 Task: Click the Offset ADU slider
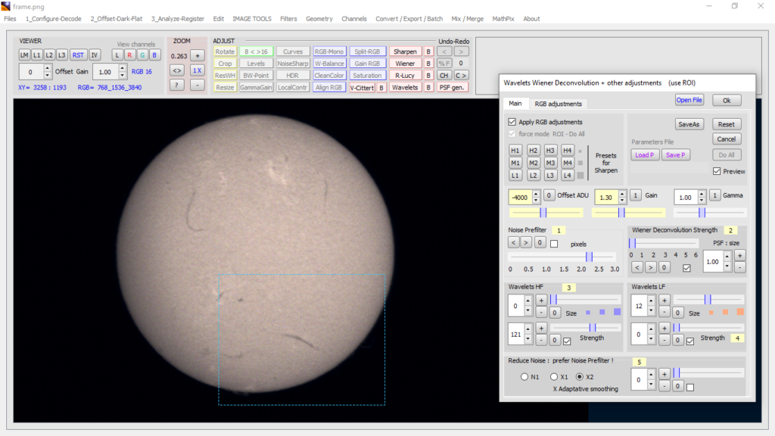tap(546, 213)
